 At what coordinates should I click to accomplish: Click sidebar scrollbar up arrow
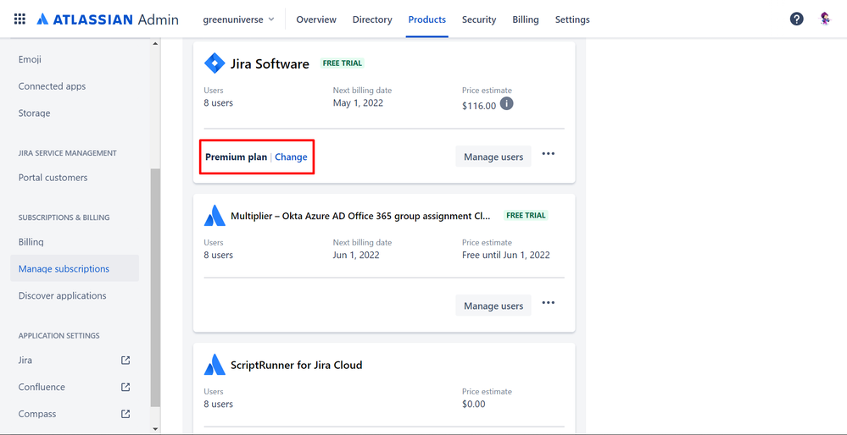[155, 44]
